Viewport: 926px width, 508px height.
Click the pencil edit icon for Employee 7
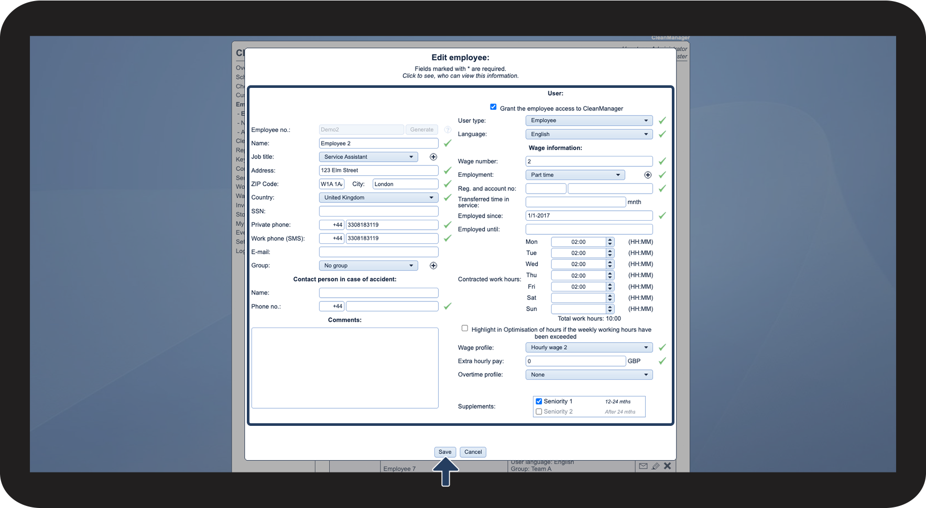(x=656, y=466)
